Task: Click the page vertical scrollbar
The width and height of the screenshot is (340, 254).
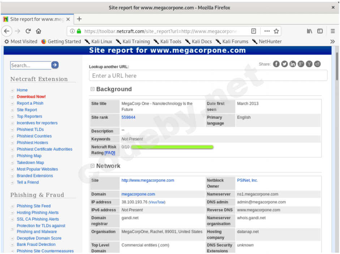Action: pos(337,66)
